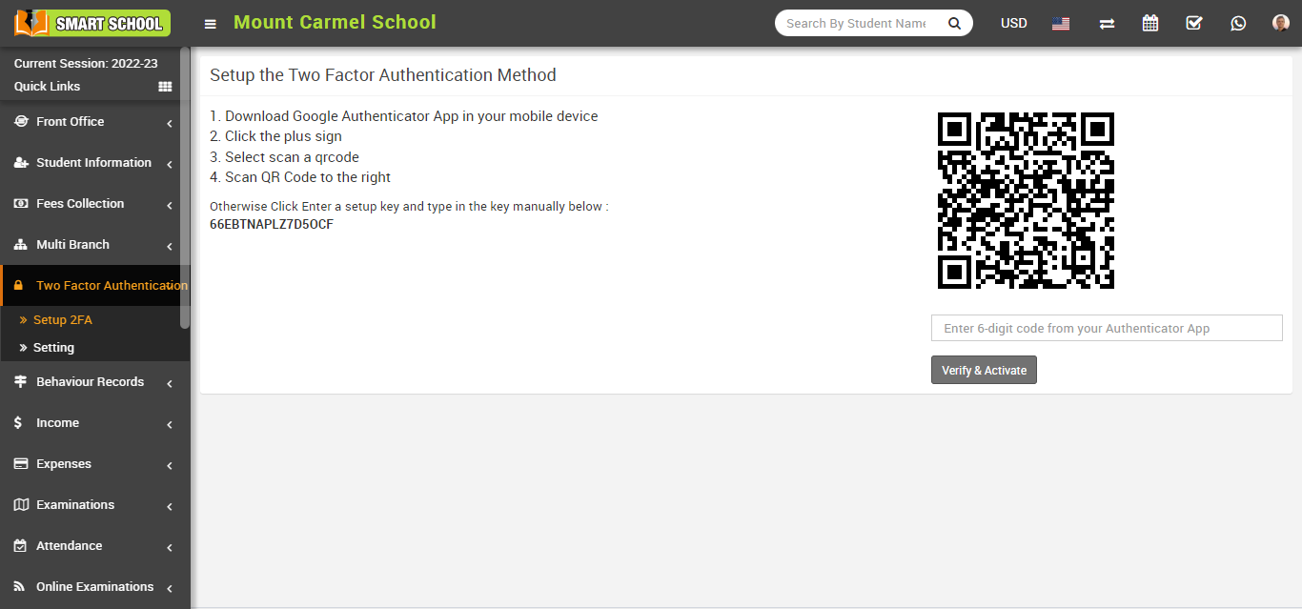Focus the 6-digit authenticator code field

coord(1107,328)
